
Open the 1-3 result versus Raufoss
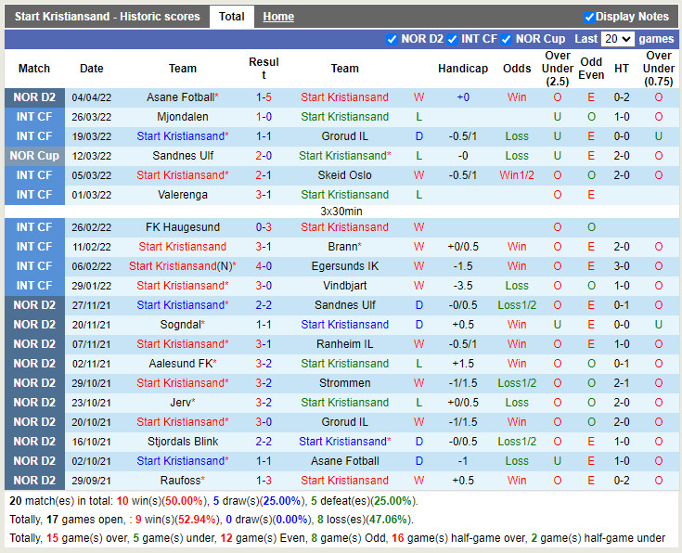pyautogui.click(x=264, y=481)
